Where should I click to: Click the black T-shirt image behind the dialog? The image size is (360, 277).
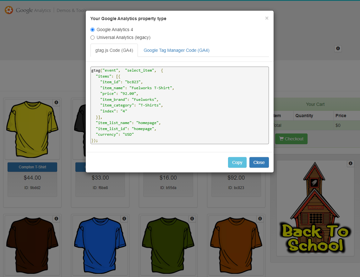pyautogui.click(x=80, y=129)
